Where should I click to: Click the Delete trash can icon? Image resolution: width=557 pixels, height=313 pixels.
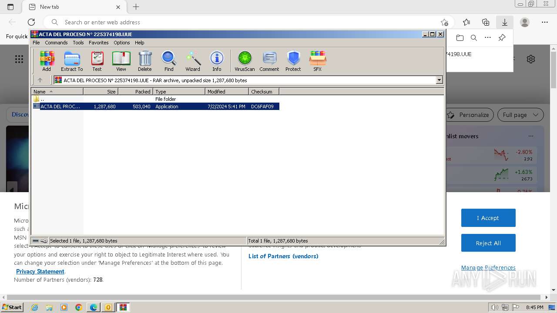pos(145,61)
